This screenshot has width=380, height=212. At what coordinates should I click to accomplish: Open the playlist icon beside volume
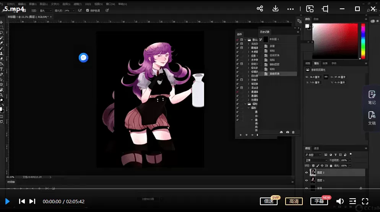click(x=352, y=201)
